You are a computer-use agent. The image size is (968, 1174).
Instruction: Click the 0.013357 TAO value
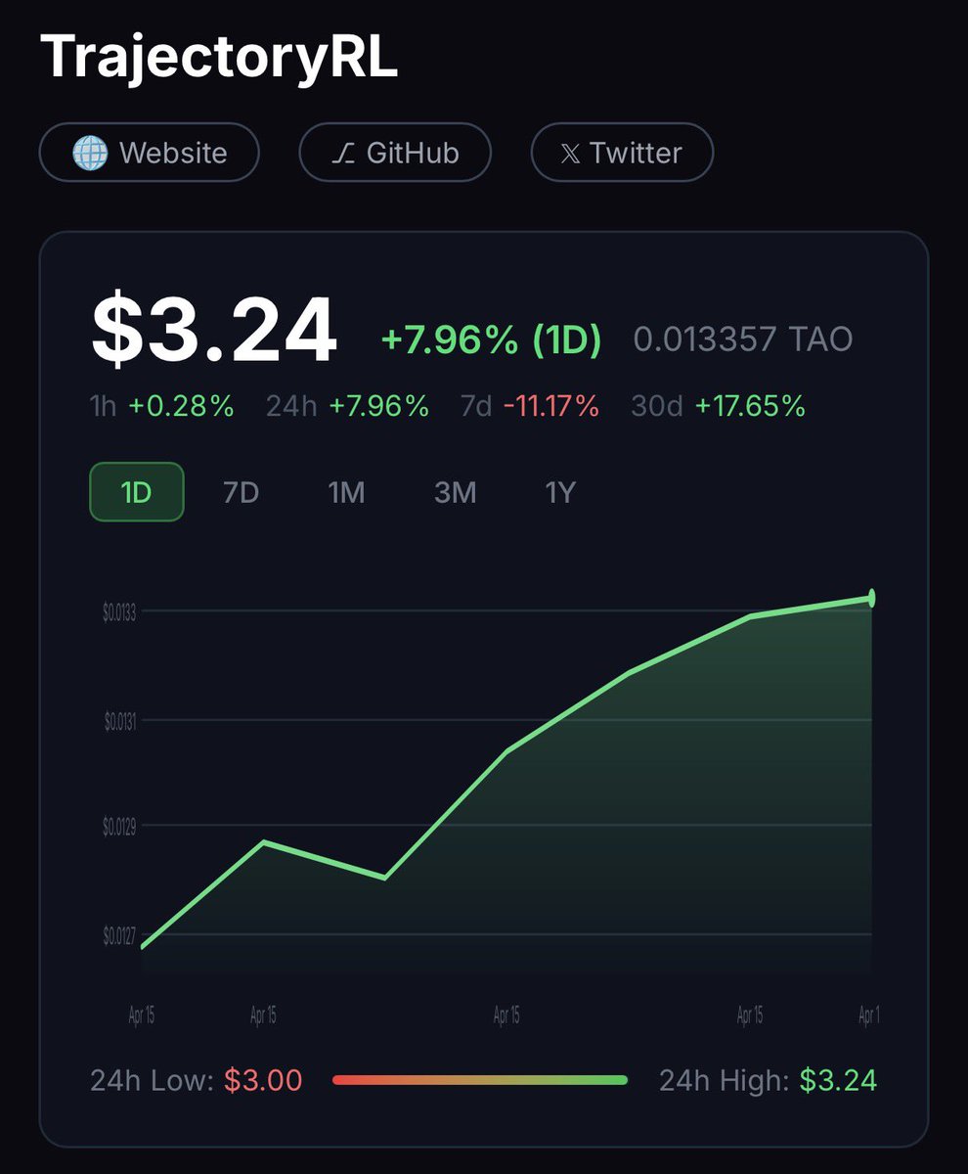click(x=743, y=340)
